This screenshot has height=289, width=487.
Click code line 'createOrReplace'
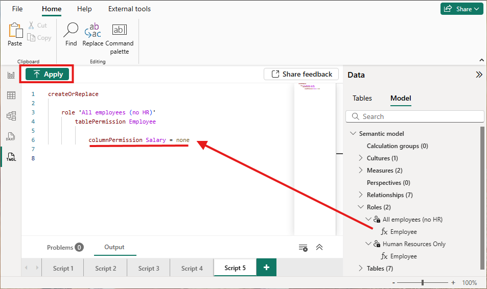click(73, 94)
